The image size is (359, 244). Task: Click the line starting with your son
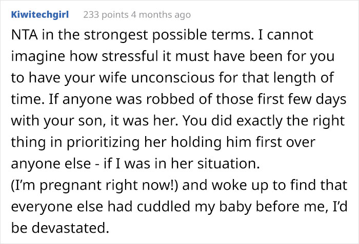pos(177,121)
